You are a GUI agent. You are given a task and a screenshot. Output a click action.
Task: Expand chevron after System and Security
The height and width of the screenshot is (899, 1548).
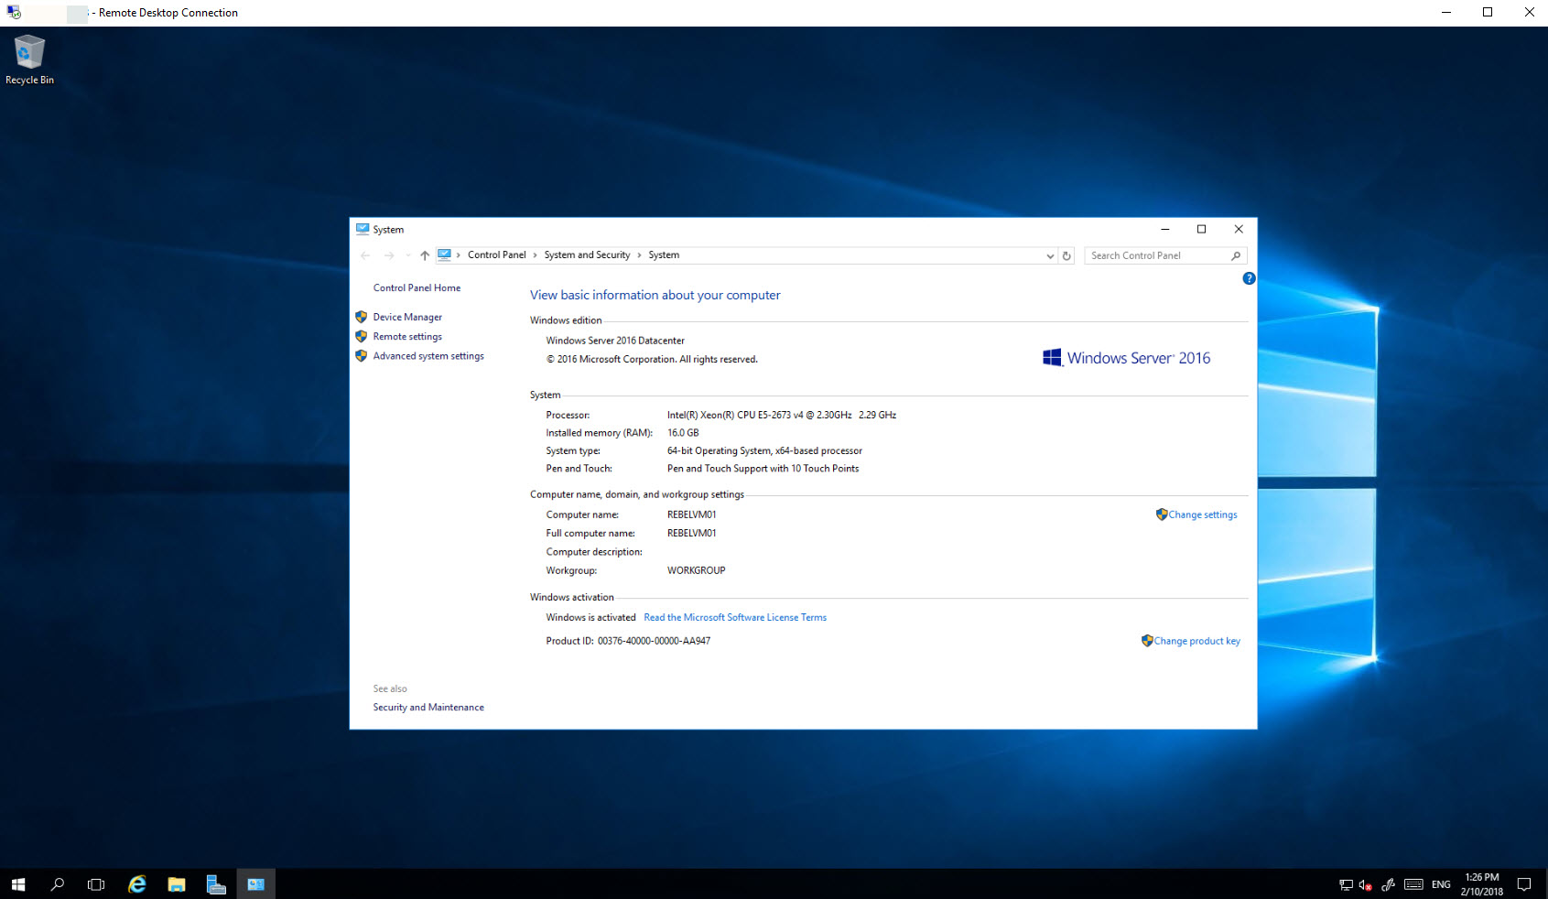[x=639, y=255]
